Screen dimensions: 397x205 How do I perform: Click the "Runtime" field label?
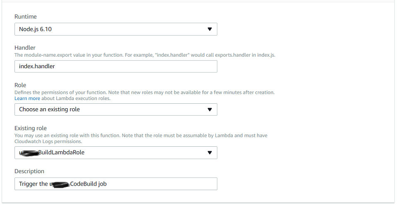tap(26, 17)
